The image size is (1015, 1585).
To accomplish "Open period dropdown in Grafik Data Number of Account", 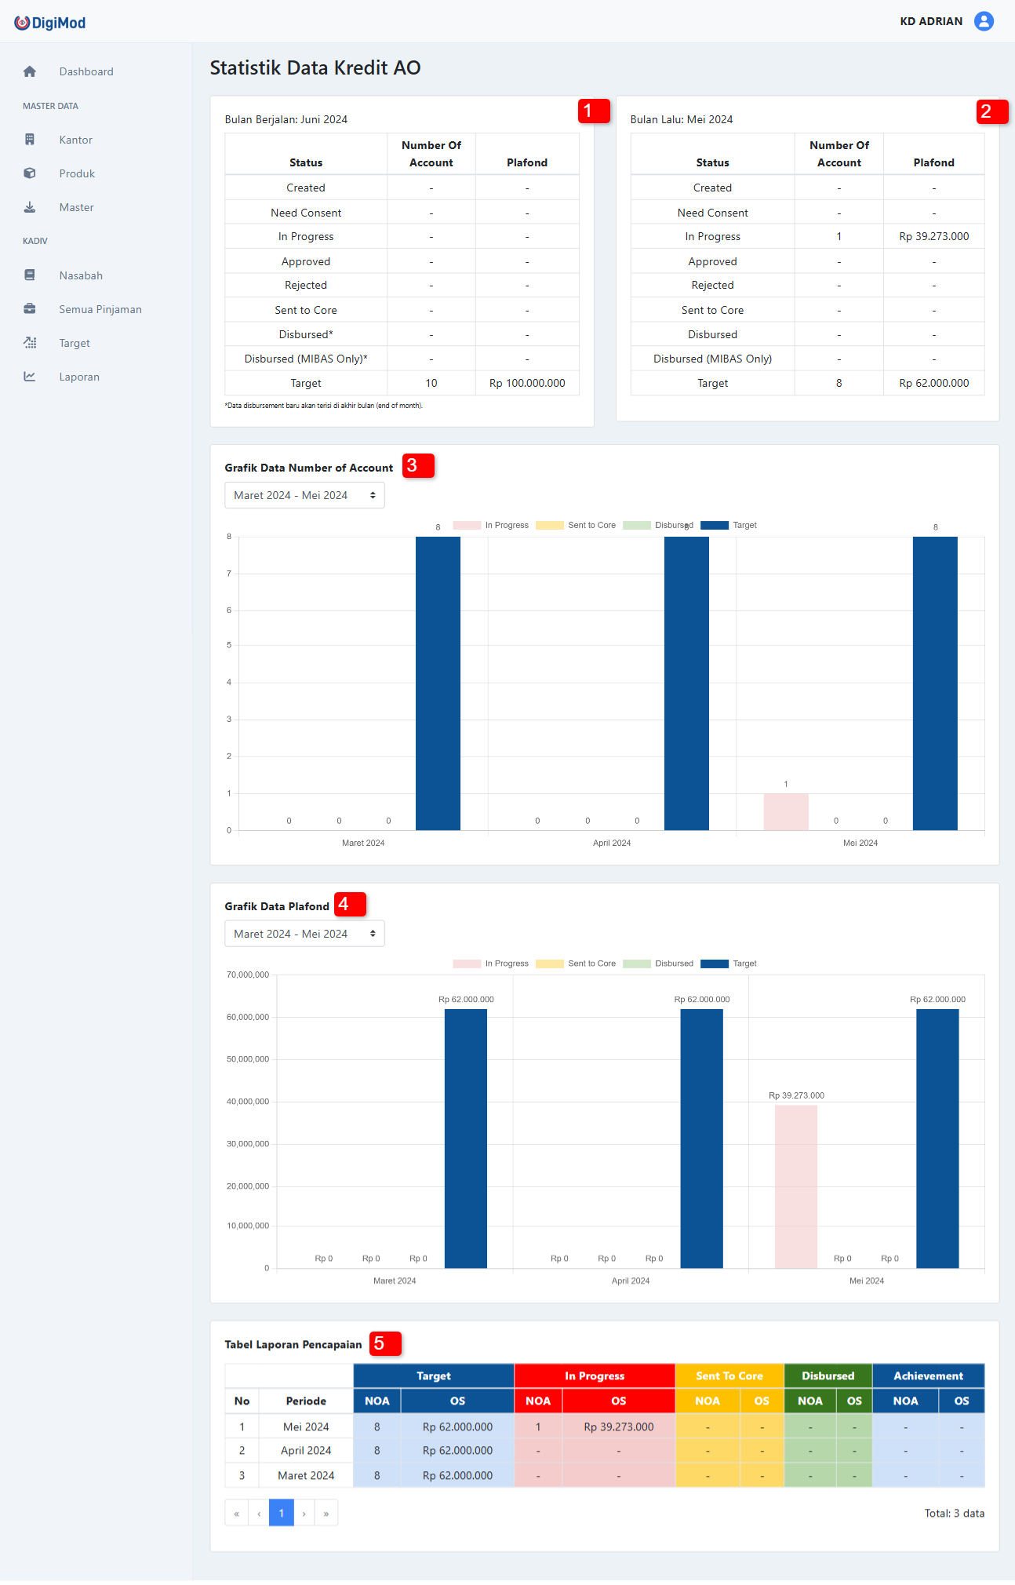I will (x=304, y=495).
